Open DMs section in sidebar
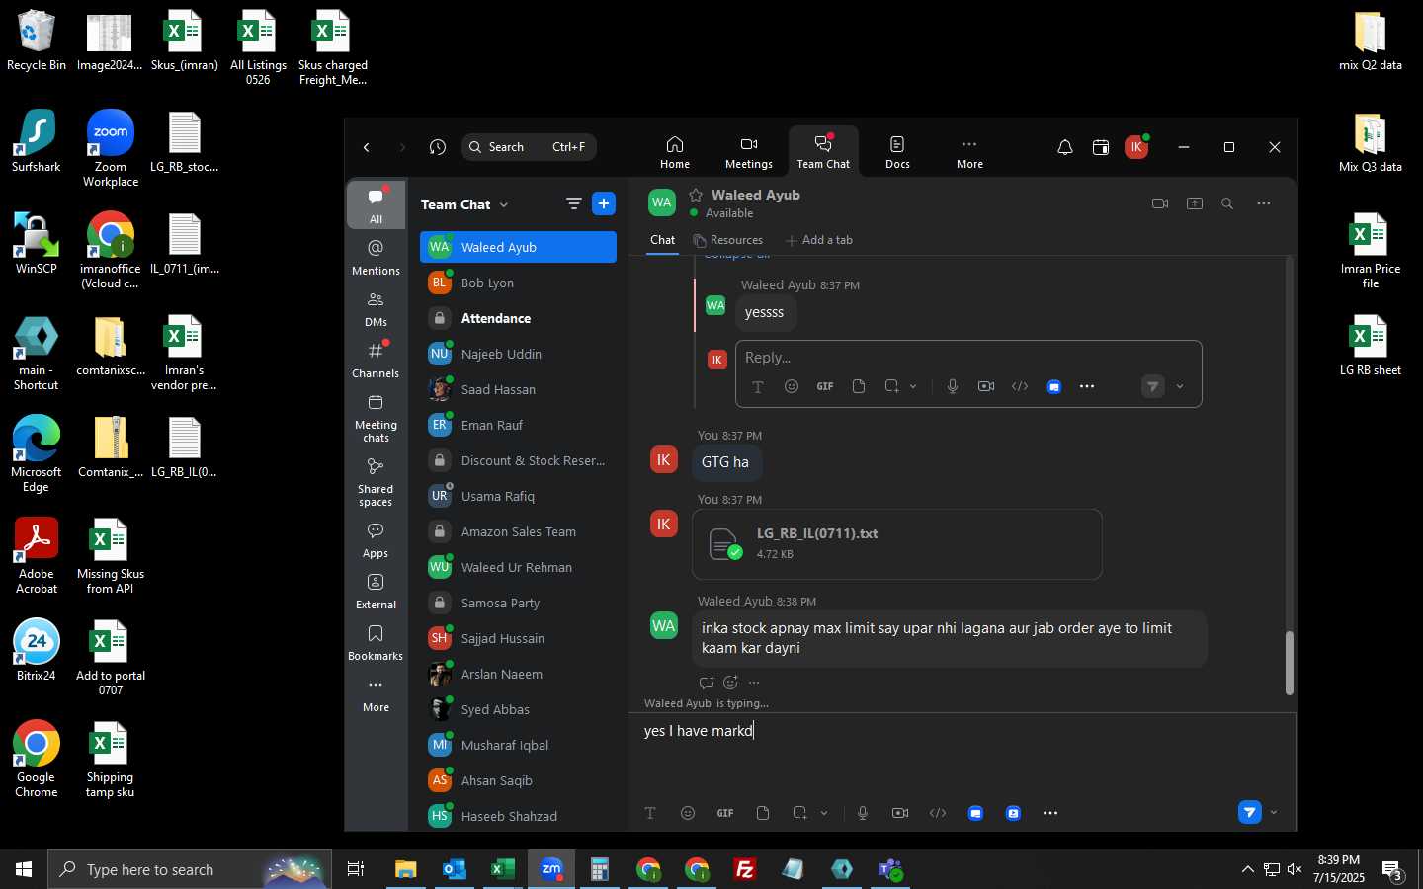This screenshot has height=889, width=1423. point(376,308)
